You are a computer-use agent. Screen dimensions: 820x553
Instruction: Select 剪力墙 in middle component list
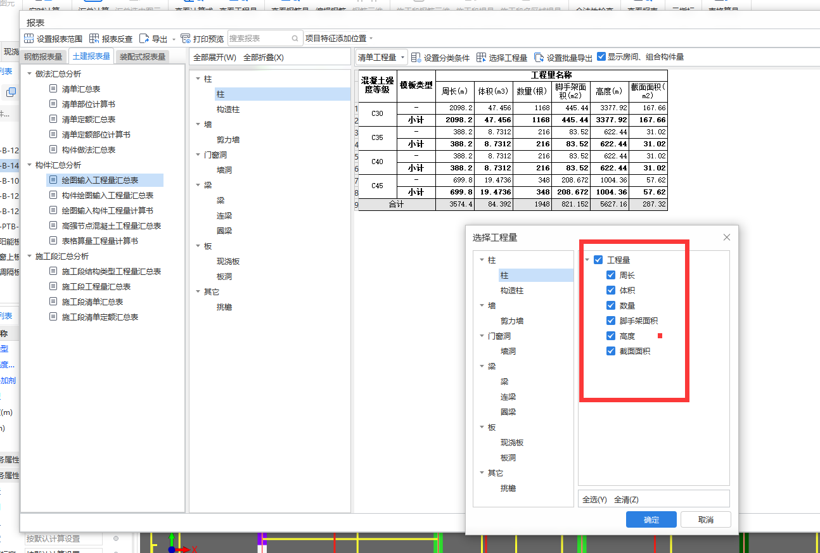point(228,140)
